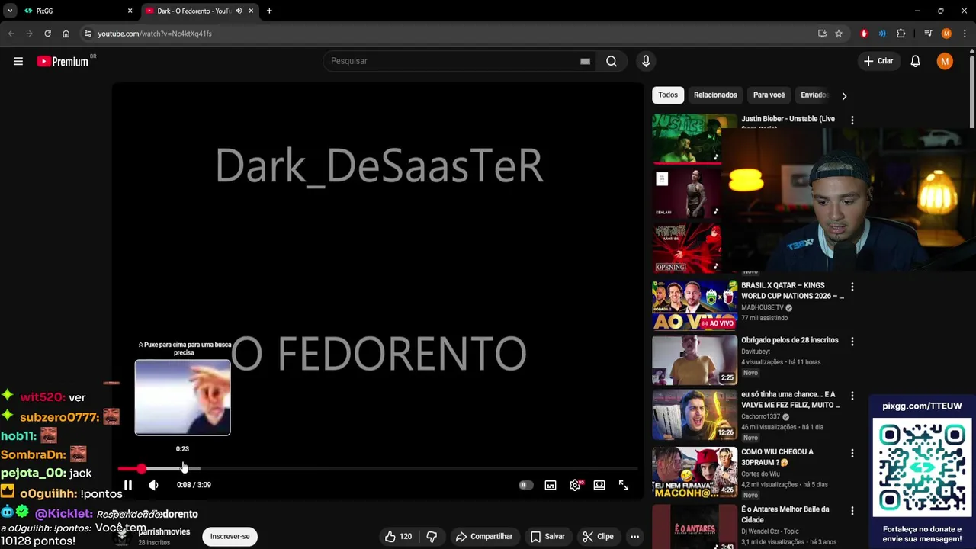Toggle subtitles/captions in player
This screenshot has width=976, height=549.
(551, 485)
